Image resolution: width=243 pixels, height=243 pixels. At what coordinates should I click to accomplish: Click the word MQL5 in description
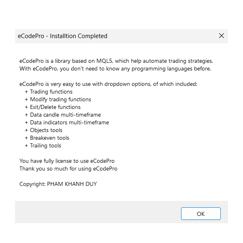pyautogui.click(x=104, y=61)
